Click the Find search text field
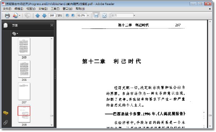216x132 pixels. 122,15
